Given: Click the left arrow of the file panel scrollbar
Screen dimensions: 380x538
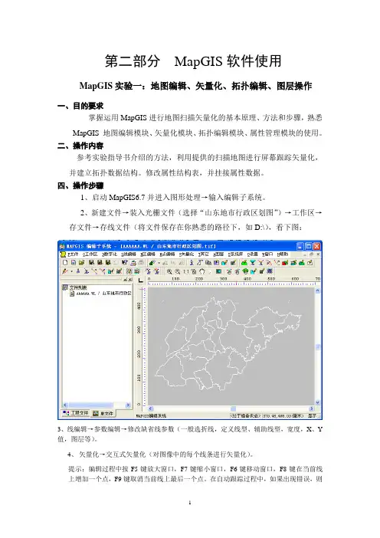Looking at the screenshot, I should [65, 405].
